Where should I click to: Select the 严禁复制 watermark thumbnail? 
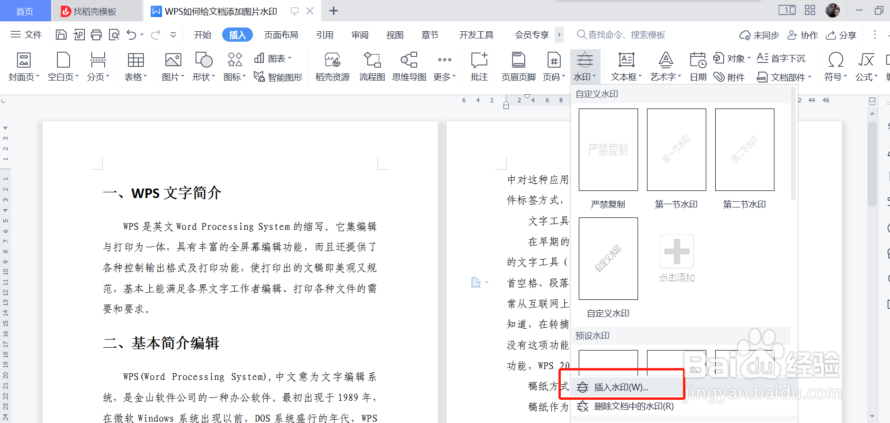click(608, 150)
